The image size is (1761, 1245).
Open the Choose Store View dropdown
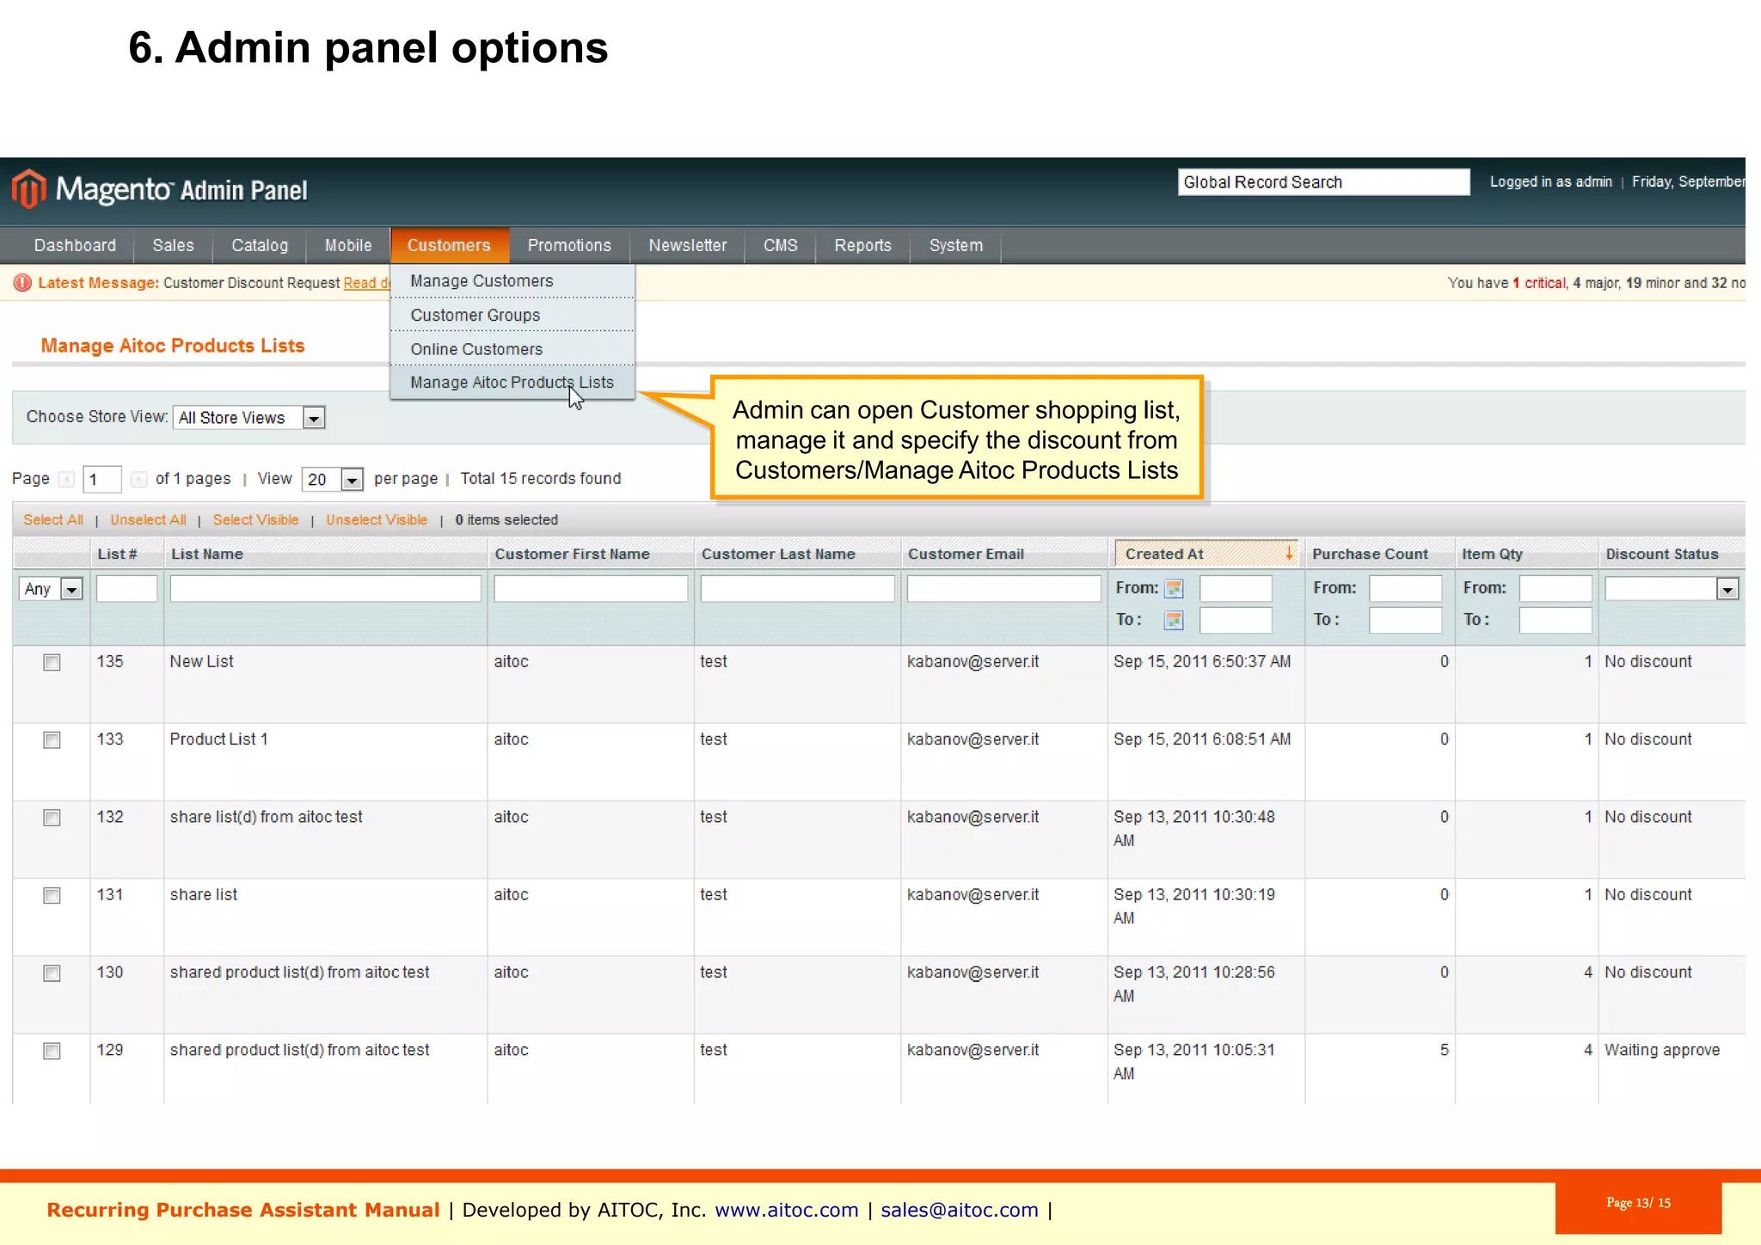coord(249,418)
